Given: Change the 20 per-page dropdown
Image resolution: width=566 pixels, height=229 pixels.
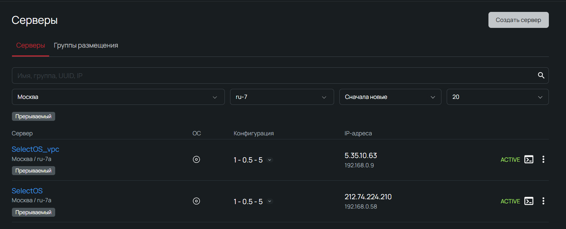Looking at the screenshot, I should pos(497,97).
